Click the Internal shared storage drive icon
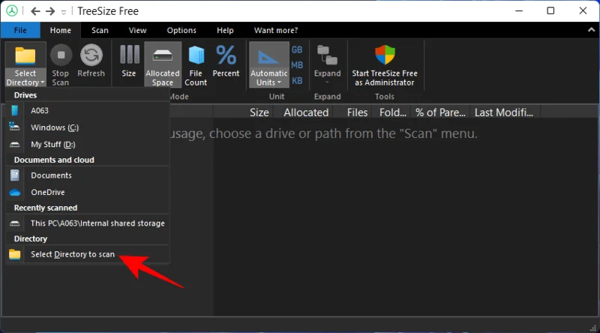Viewport: 600px width, 333px height. tap(14, 223)
